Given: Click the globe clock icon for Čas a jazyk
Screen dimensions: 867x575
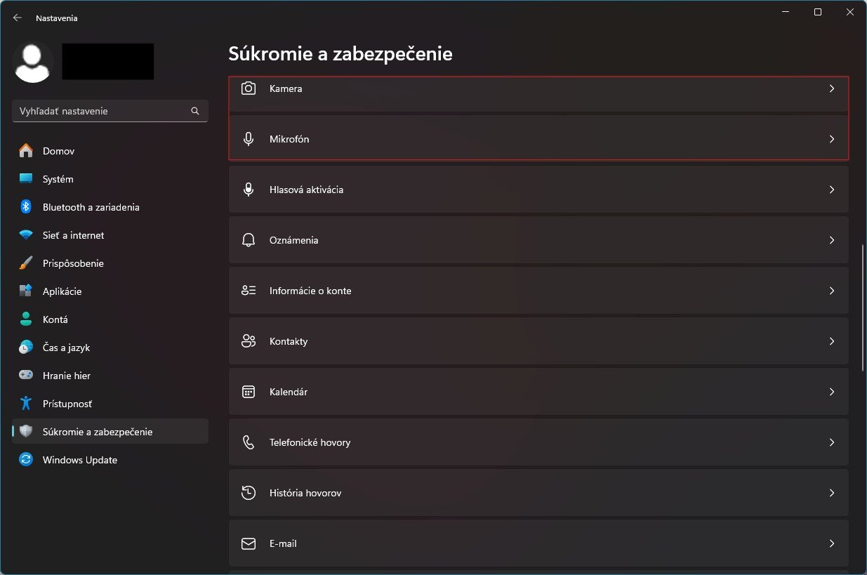Looking at the screenshot, I should tap(26, 348).
